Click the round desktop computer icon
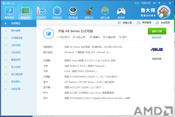This screenshot has width=175, height=117. [x=49, y=34]
